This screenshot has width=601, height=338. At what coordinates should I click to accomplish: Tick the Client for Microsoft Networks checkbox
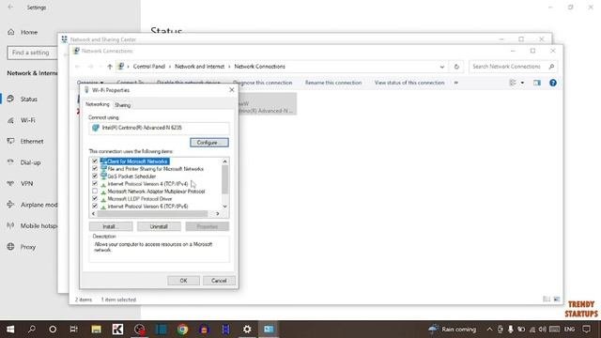point(95,161)
